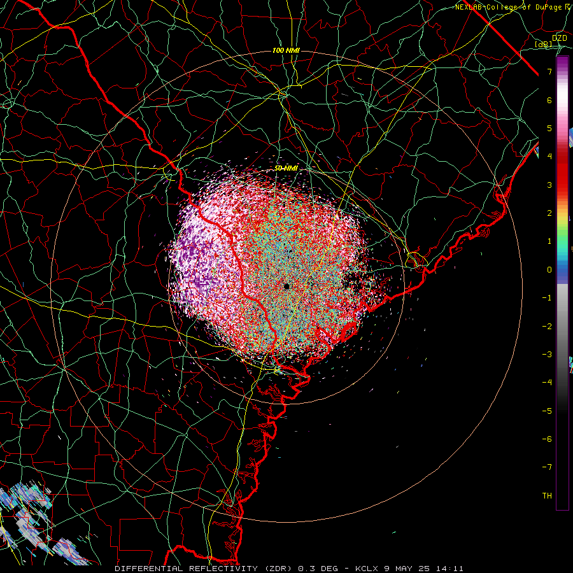Click the "-4" value on the color scale
The height and width of the screenshot is (573, 573).
point(547,383)
